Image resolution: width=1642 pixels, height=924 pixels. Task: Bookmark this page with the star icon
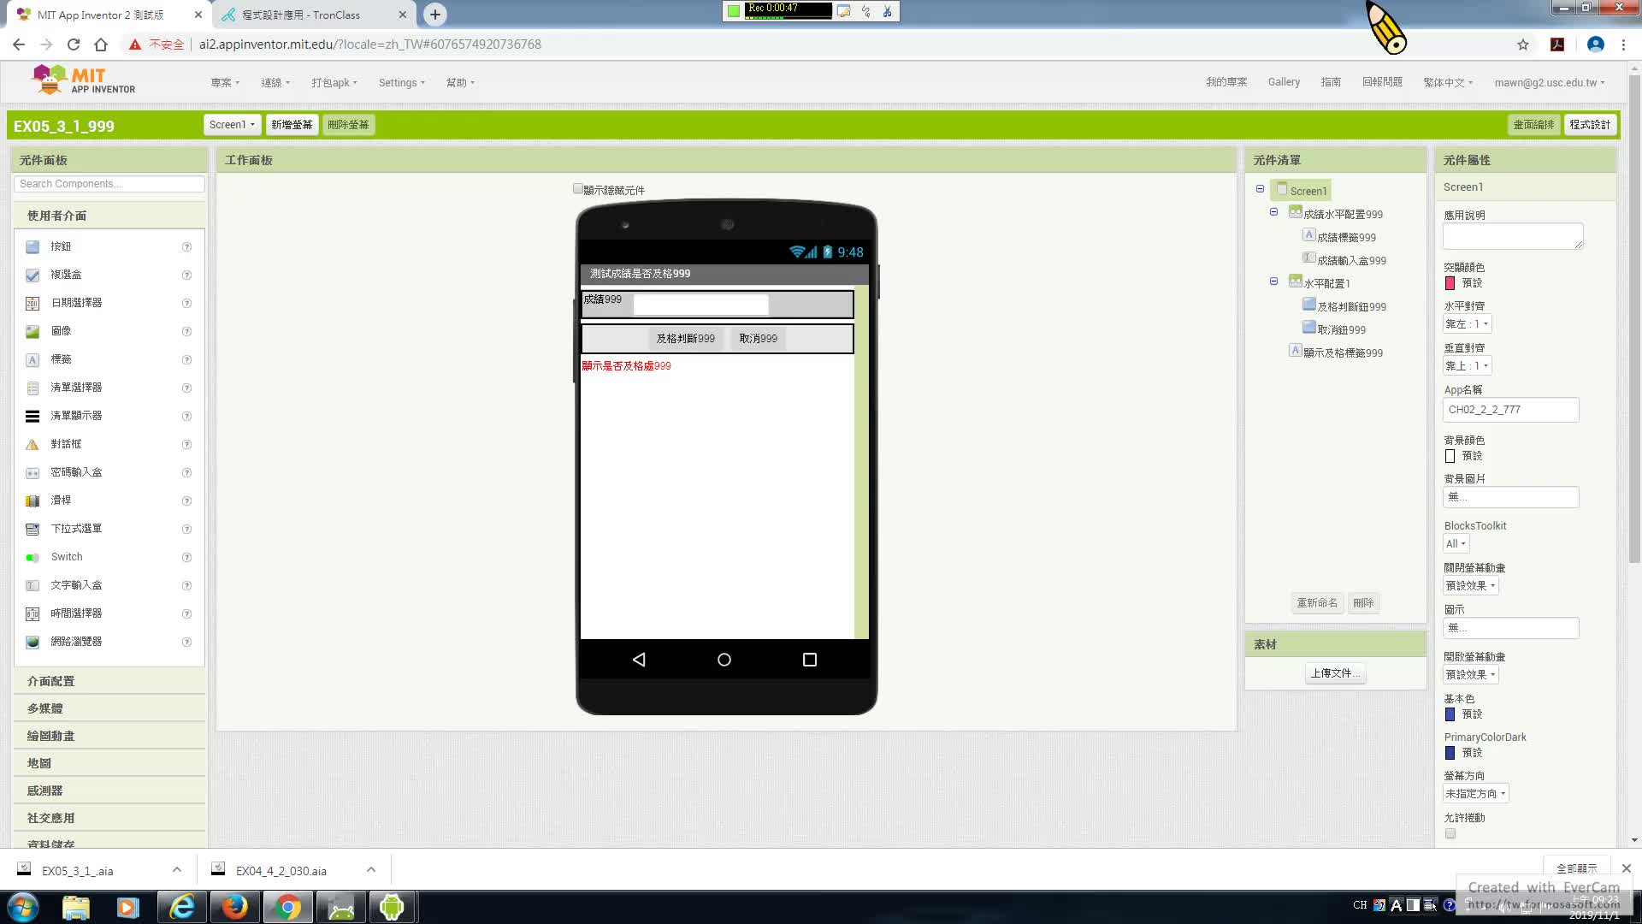click(x=1523, y=44)
